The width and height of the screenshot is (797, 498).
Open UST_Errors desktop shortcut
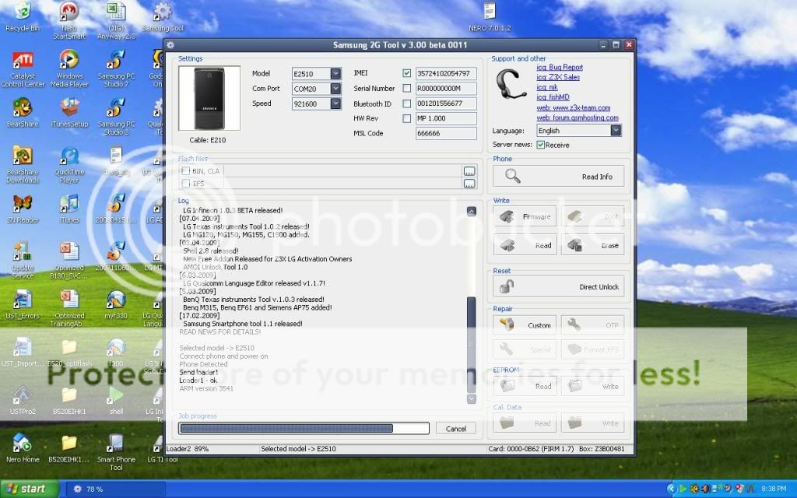pos(23,304)
